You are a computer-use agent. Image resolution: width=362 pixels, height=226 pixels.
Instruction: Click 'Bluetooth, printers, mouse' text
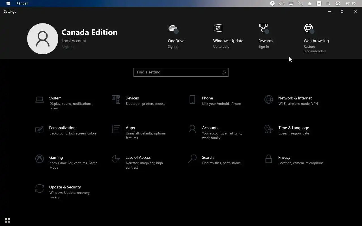(146, 104)
